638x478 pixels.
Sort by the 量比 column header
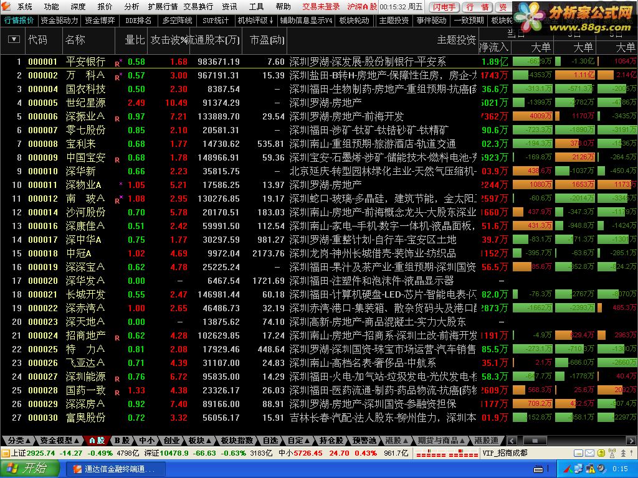[135, 39]
